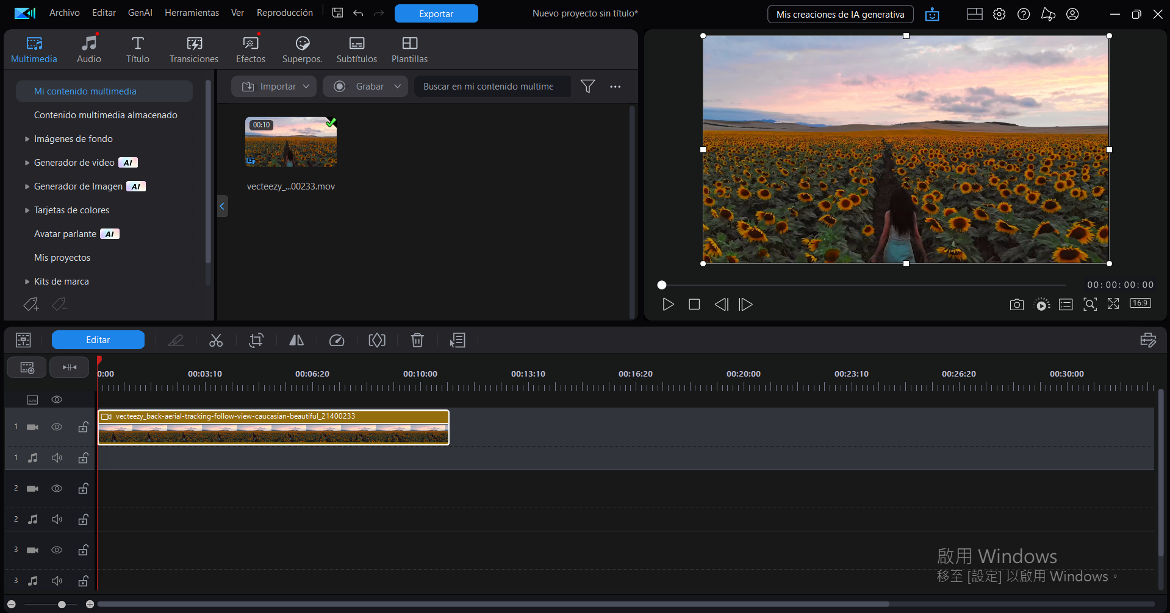Take a snapshot with camera icon
This screenshot has width=1170, height=613.
point(1016,305)
